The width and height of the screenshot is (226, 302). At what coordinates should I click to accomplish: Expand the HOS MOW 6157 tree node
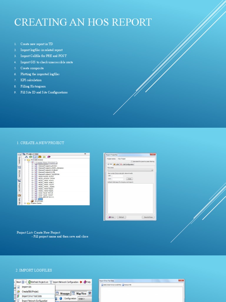32,176
